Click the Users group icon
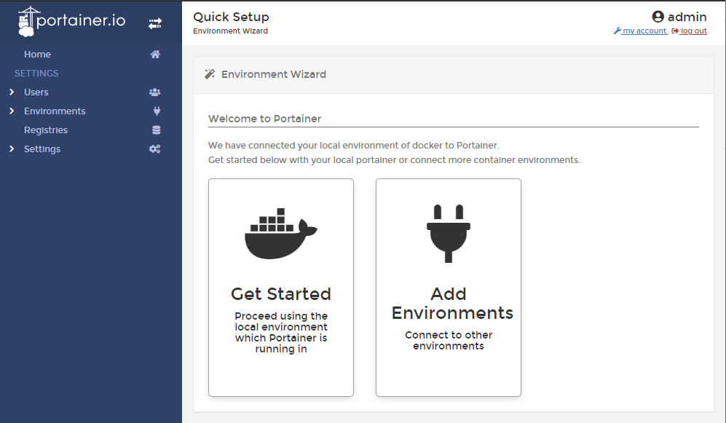Viewport: 726px width, 423px height. (x=154, y=92)
